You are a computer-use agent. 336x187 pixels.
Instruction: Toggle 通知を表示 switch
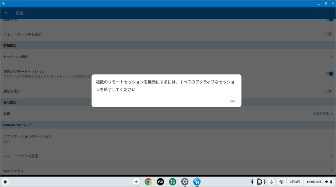click(x=328, y=91)
